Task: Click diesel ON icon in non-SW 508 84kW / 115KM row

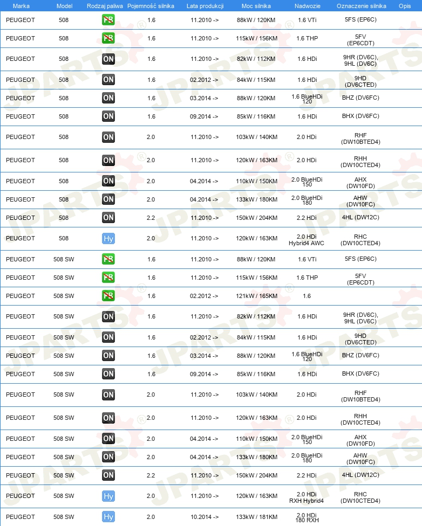Action: tap(108, 80)
